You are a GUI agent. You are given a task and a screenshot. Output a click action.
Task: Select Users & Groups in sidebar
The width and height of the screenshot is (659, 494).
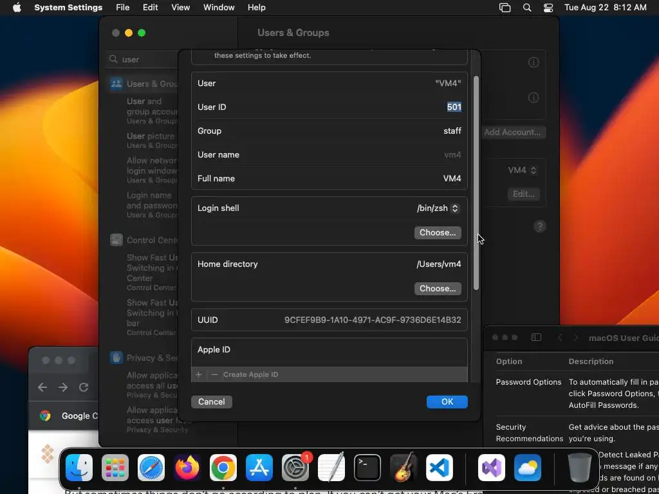143,84
